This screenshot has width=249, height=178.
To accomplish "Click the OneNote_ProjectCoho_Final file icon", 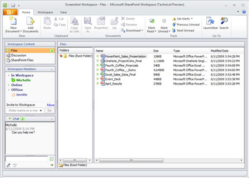I will [102, 61].
